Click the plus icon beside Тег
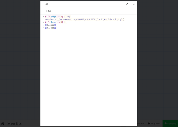Screen dimensions: 178x127 tap(47, 11)
